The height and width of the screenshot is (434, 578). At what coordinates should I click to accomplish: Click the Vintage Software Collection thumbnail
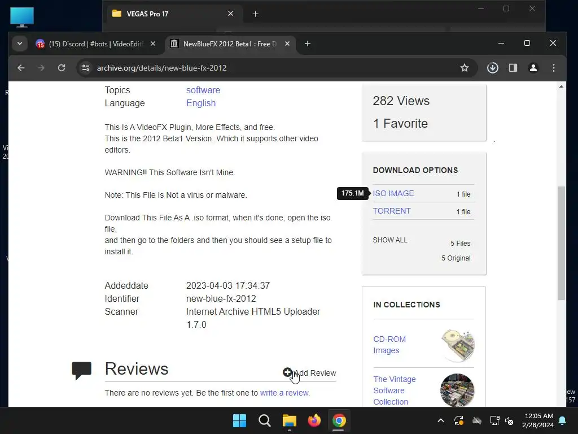[x=457, y=390]
